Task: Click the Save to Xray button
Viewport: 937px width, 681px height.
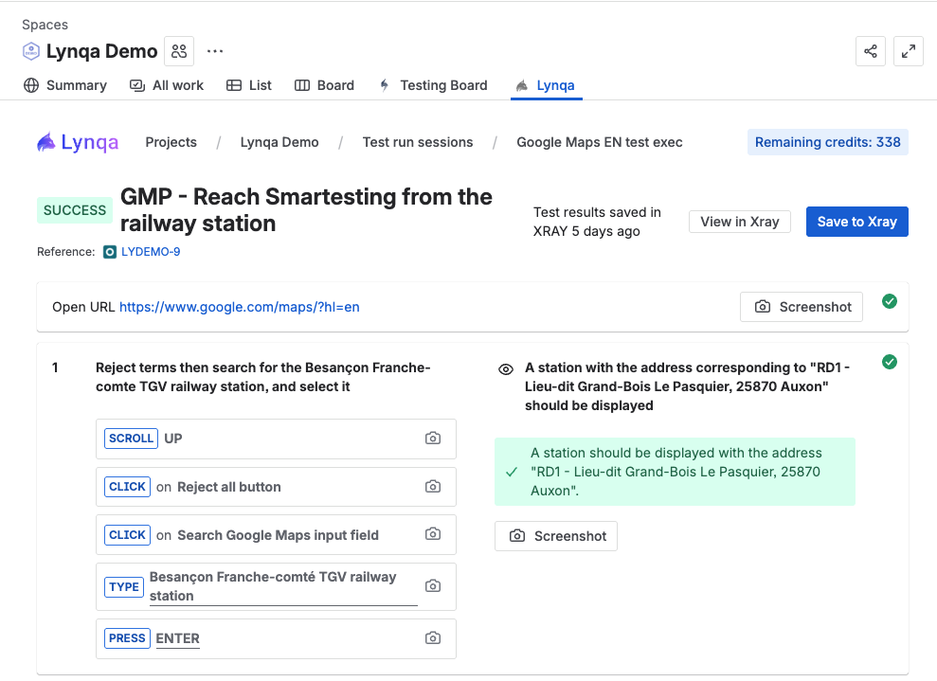Action: coord(856,222)
